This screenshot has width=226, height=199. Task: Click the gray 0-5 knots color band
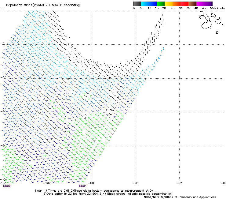(x=137, y=4)
